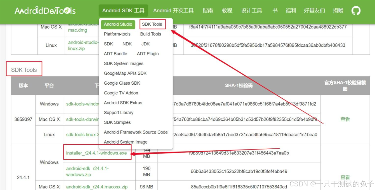
Task: Select JDK entry in dropdown
Action: 146,44
